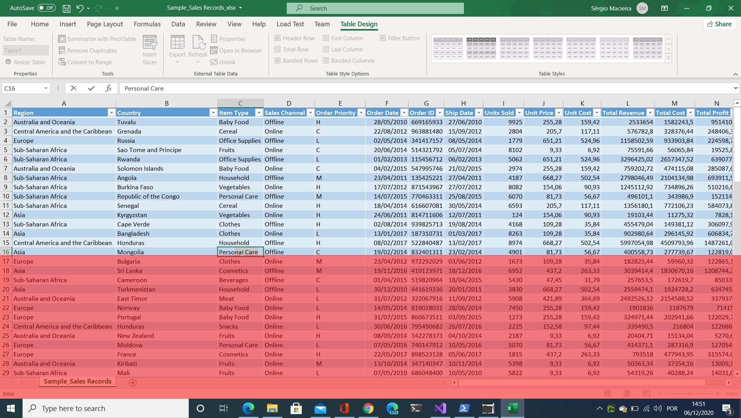Toggle the Filter Button checkbox
741x418 pixels.
click(383, 38)
